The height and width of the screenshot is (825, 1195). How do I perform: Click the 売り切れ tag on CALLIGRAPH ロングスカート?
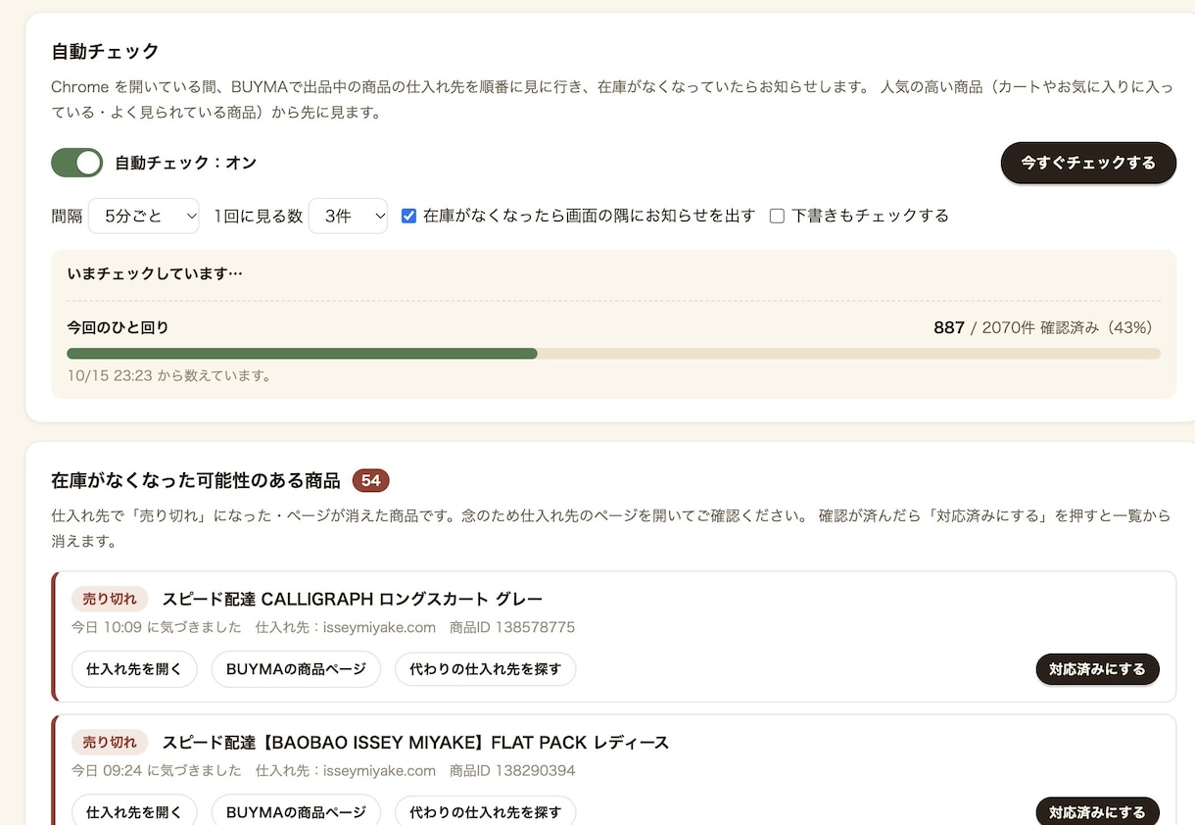point(110,599)
